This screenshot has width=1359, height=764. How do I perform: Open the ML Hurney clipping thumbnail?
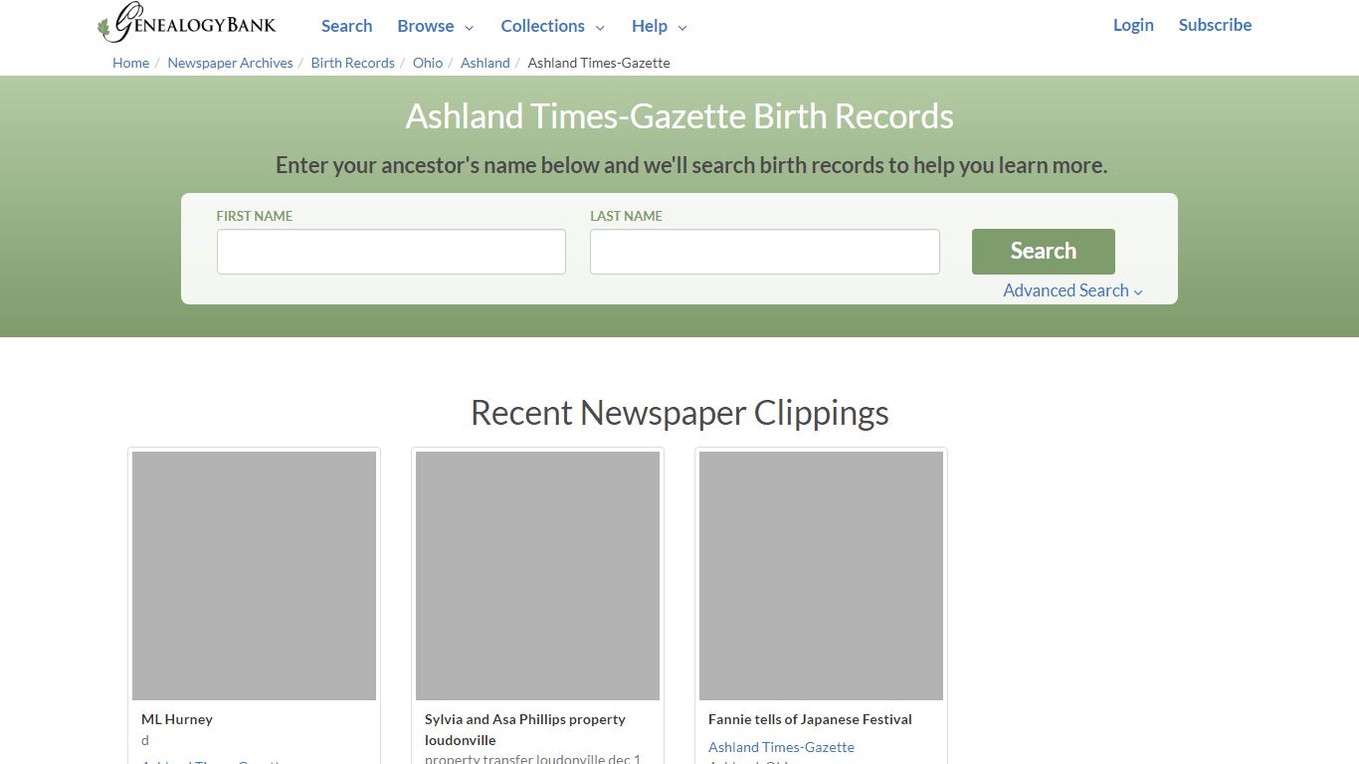pyautogui.click(x=254, y=576)
